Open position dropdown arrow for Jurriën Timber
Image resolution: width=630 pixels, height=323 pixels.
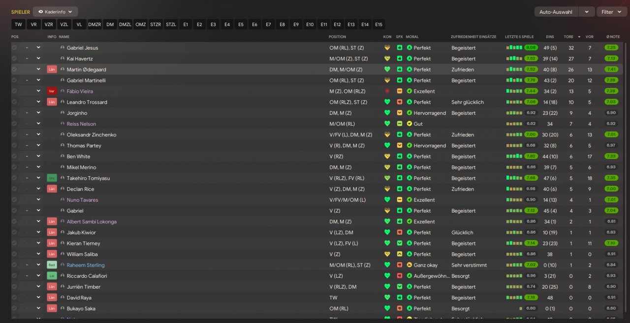pyautogui.click(x=38, y=287)
